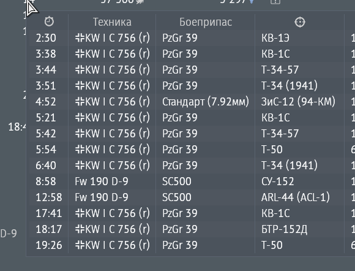Select the 8:58 Fw 190 D-9 row
The height and width of the screenshot is (271, 355).
pyautogui.click(x=190, y=181)
